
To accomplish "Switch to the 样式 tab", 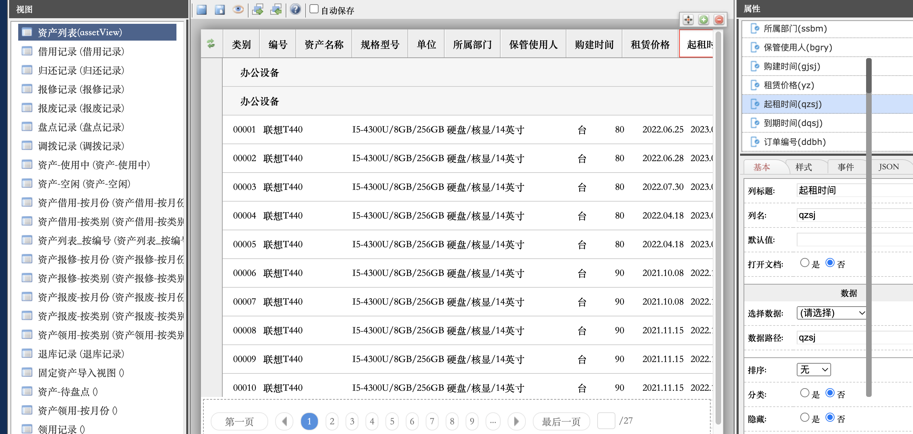I will coord(803,167).
